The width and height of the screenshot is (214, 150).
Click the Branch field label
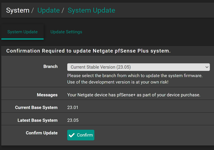pyautogui.click(x=50, y=67)
